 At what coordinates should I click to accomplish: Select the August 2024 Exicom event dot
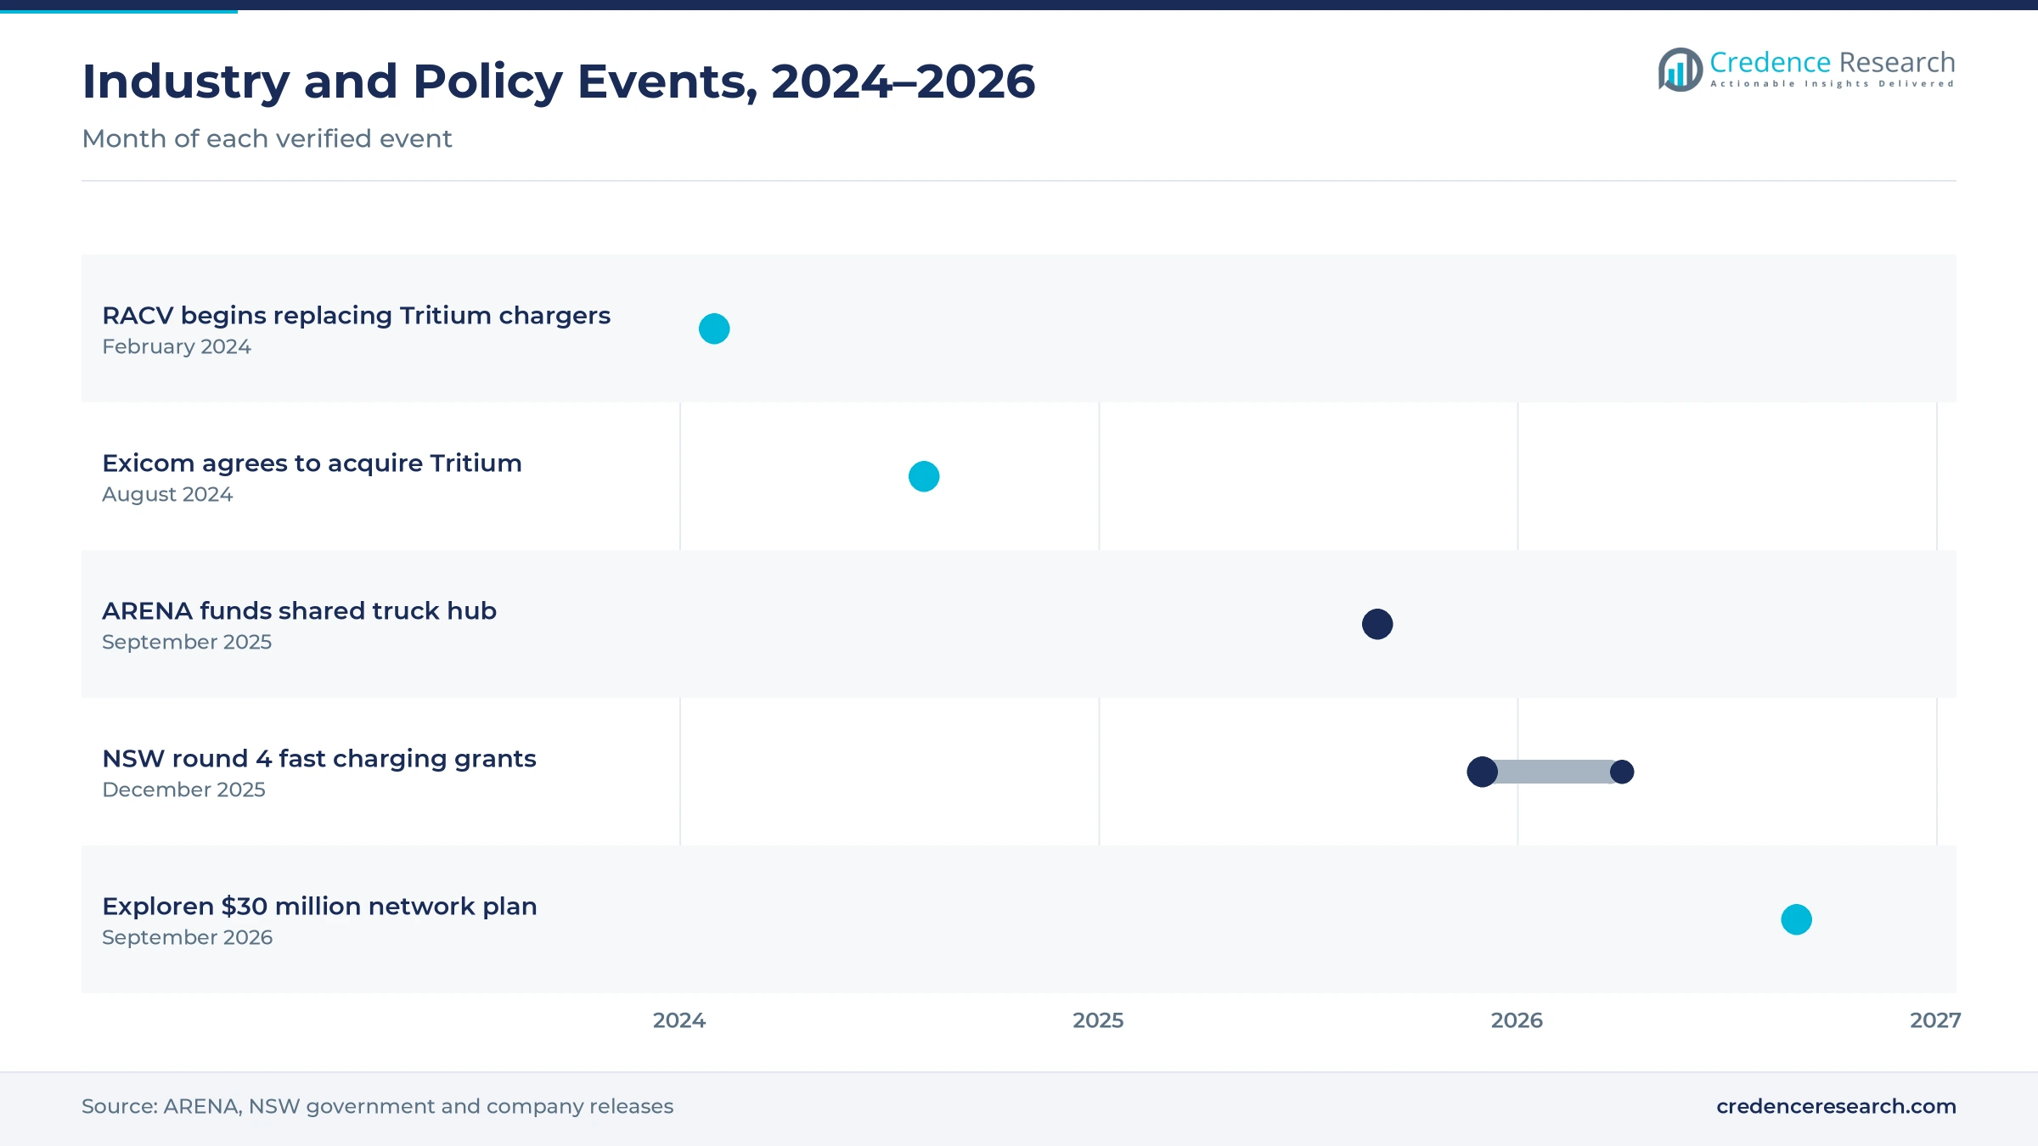[924, 476]
